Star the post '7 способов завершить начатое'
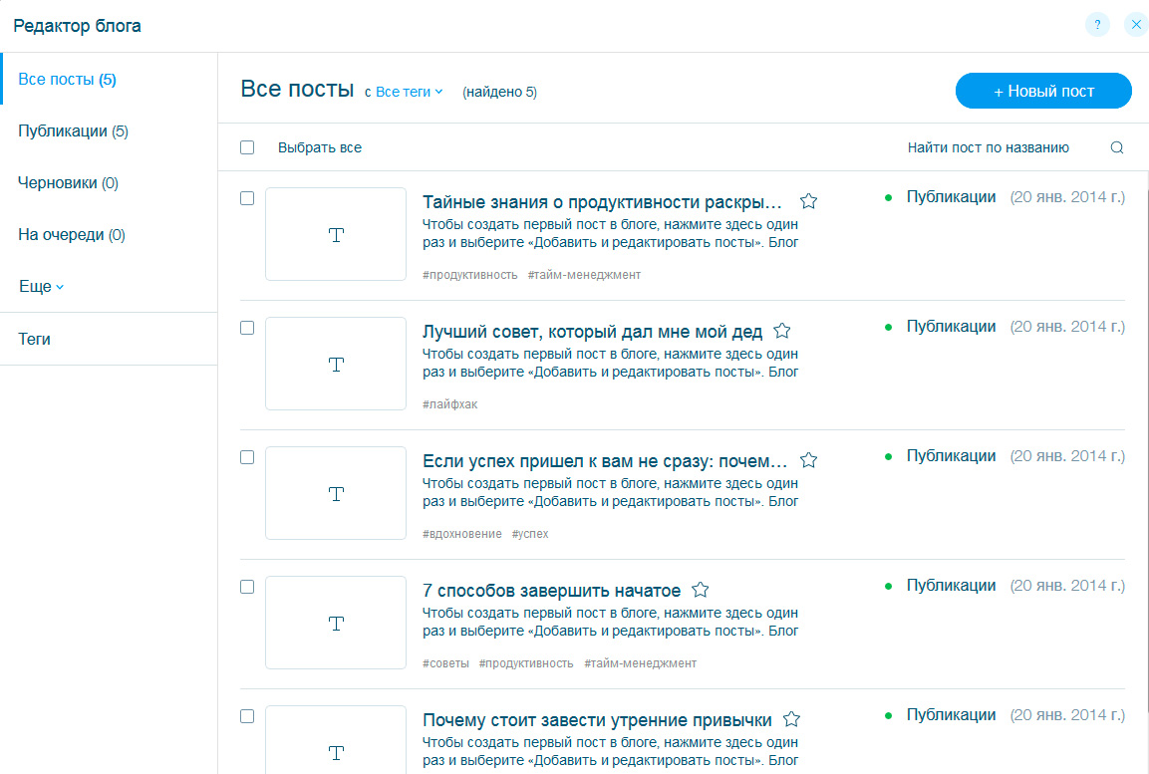The height and width of the screenshot is (774, 1149). click(701, 590)
